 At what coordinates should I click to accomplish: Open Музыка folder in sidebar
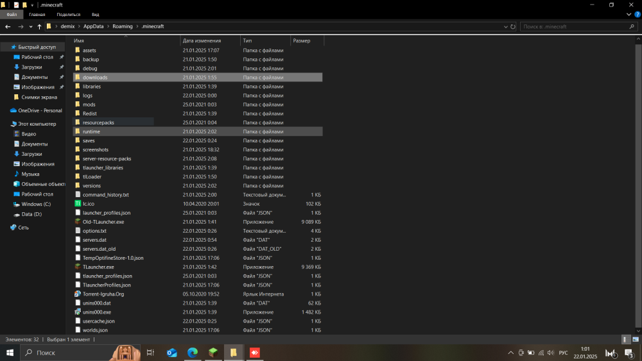click(26, 174)
